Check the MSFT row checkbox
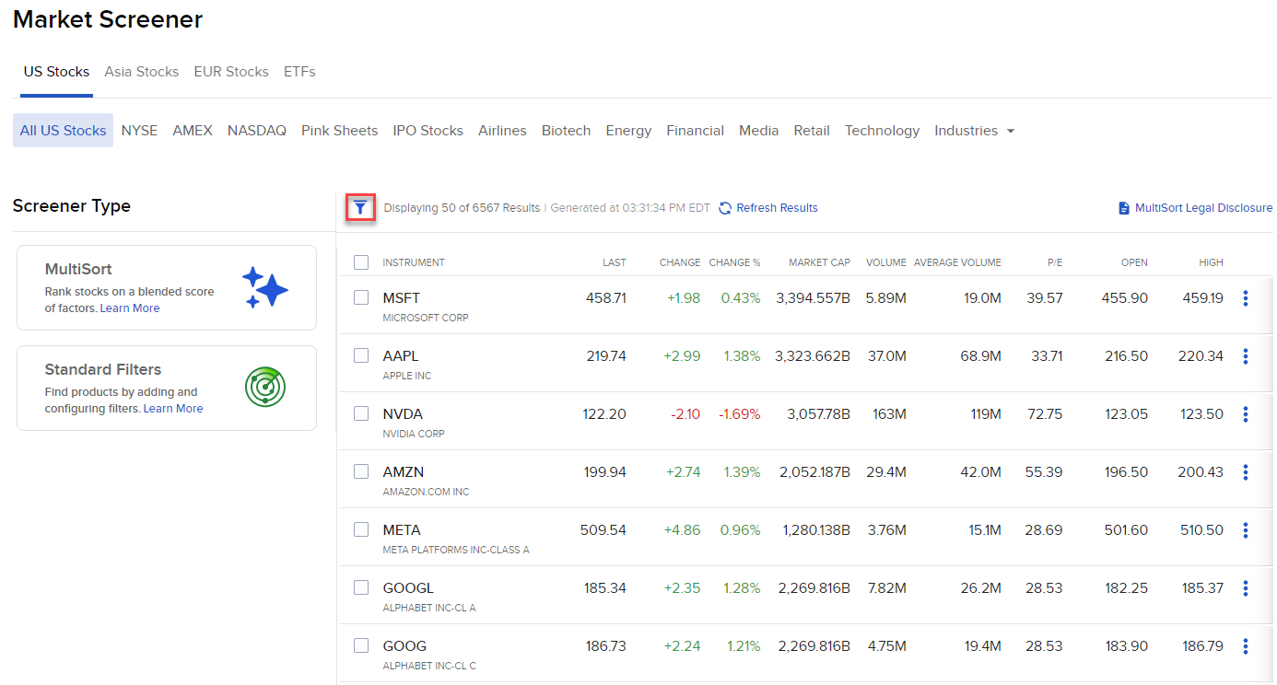The image size is (1277, 685). point(360,297)
